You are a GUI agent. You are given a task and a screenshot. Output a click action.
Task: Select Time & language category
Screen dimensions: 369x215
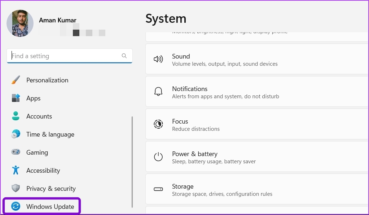(x=50, y=134)
